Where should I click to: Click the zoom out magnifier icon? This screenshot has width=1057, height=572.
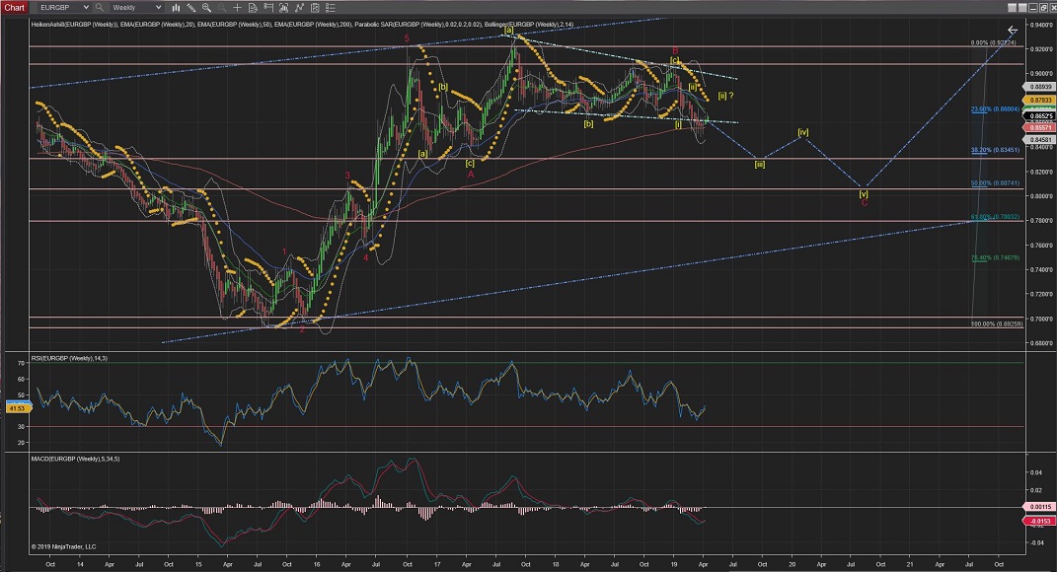222,8
